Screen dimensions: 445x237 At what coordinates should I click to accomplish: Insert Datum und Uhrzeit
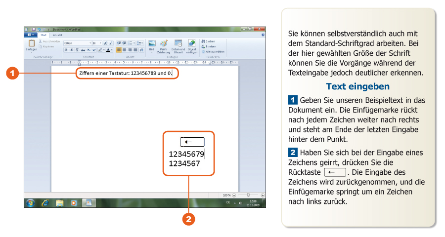coord(178,44)
